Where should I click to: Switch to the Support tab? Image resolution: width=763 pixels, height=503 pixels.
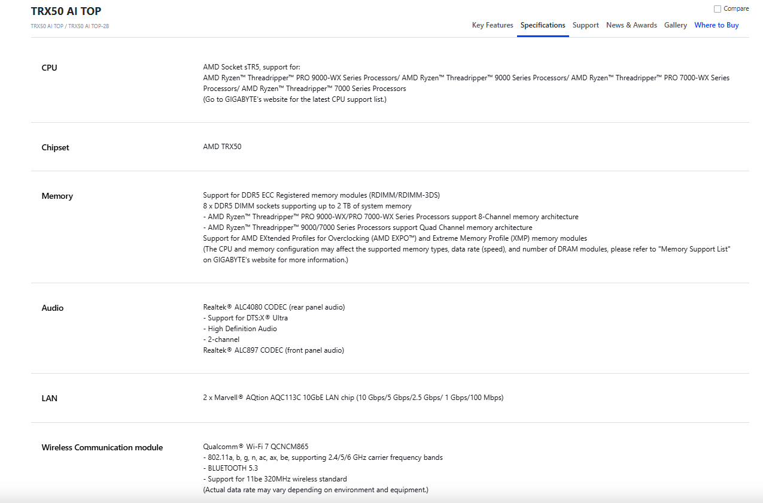[x=585, y=25]
